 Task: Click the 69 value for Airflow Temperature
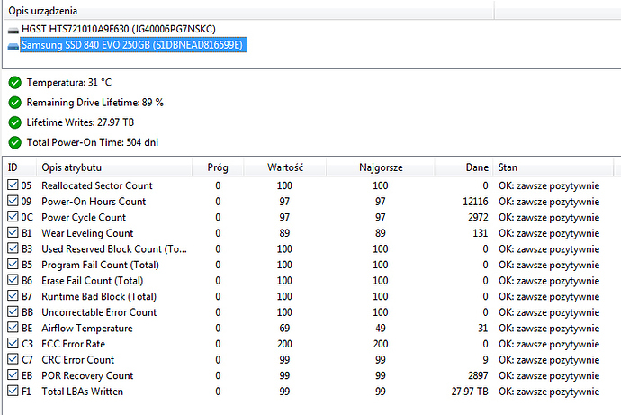click(284, 328)
